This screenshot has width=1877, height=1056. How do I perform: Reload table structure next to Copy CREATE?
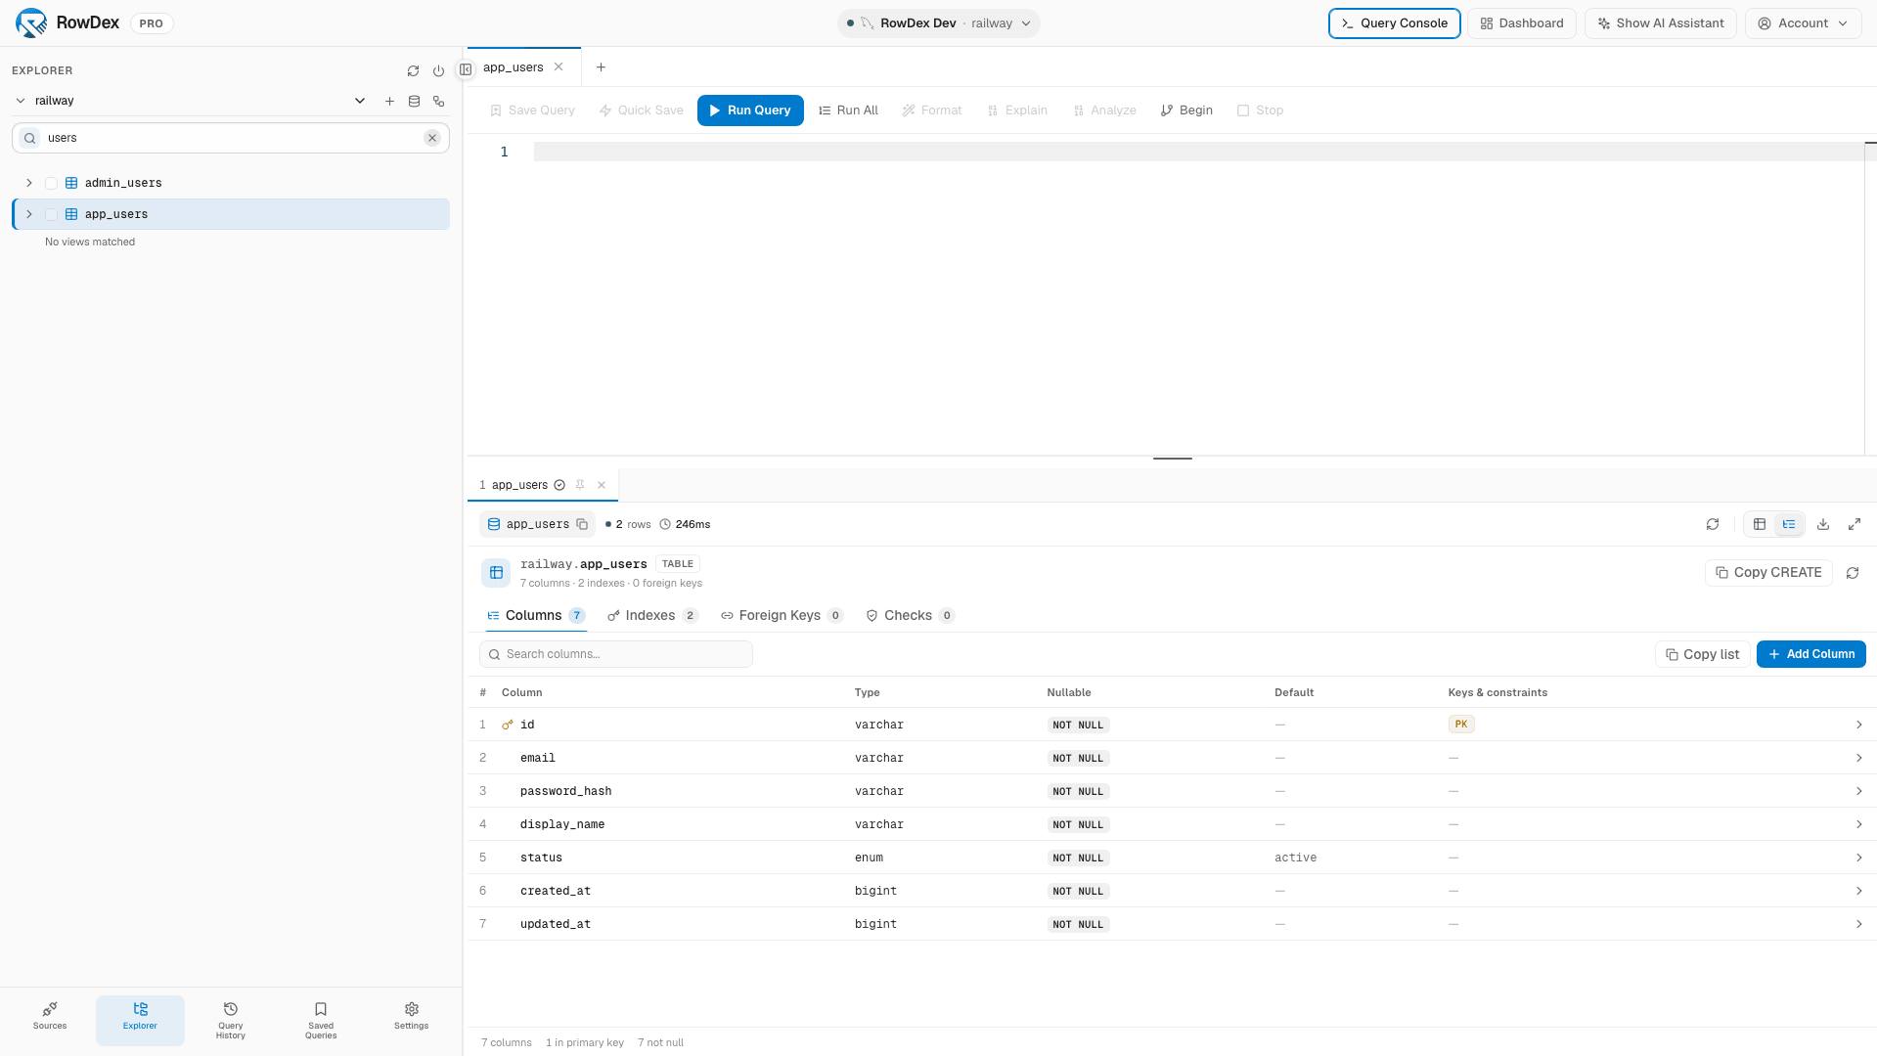(x=1853, y=573)
